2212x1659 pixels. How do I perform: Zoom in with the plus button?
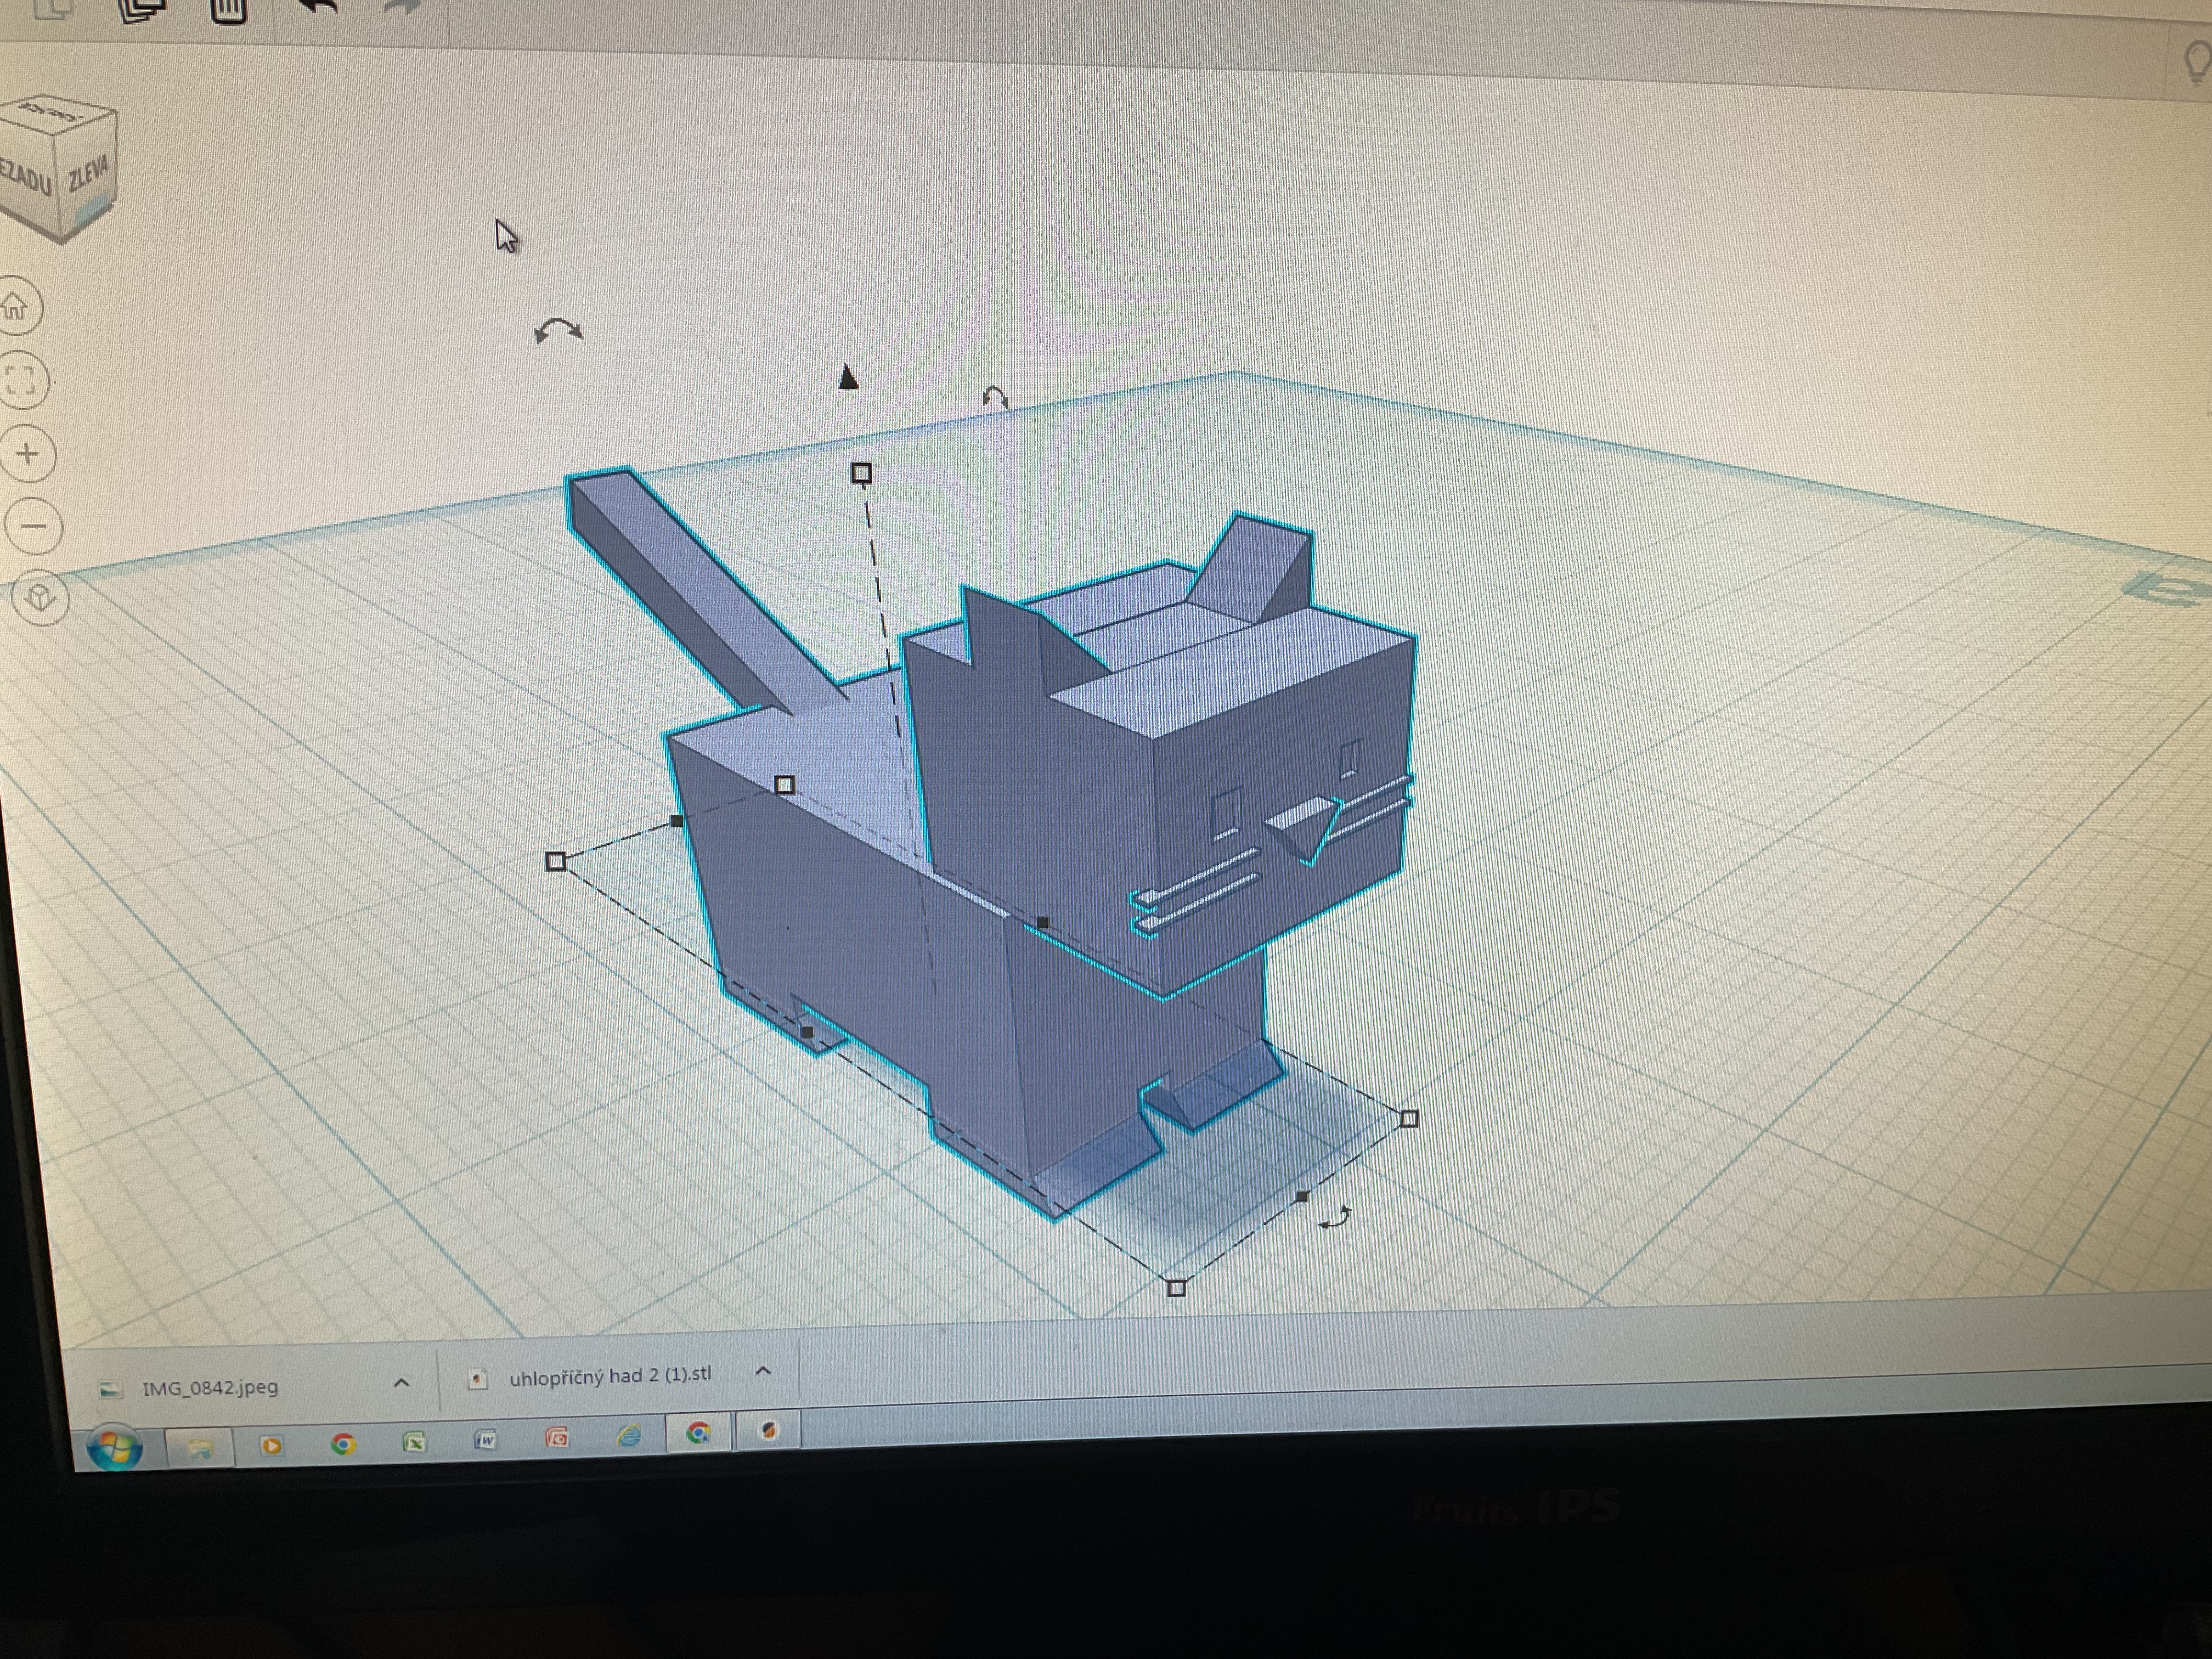click(27, 454)
